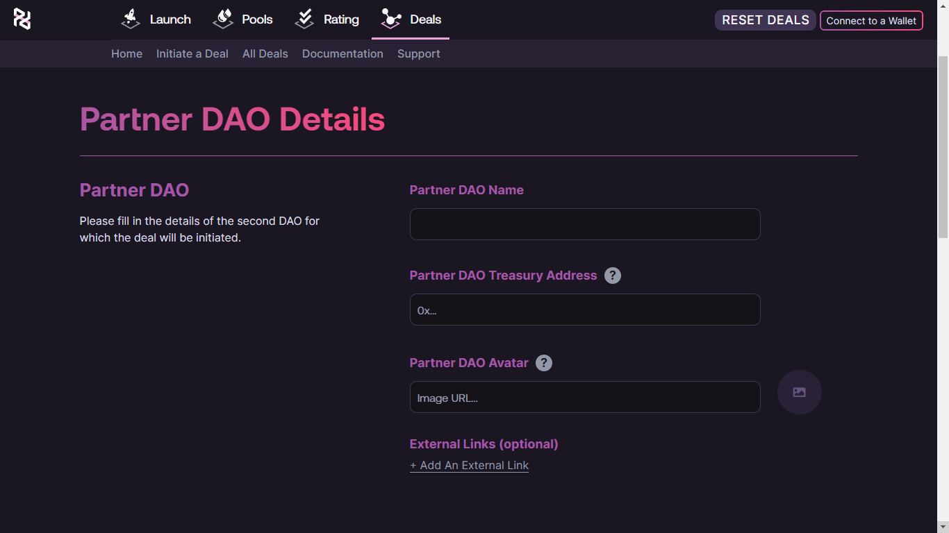Add an external link entry

[x=469, y=465]
